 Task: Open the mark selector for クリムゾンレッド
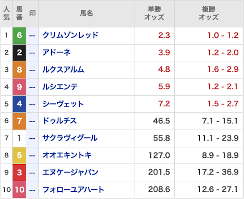(32, 36)
